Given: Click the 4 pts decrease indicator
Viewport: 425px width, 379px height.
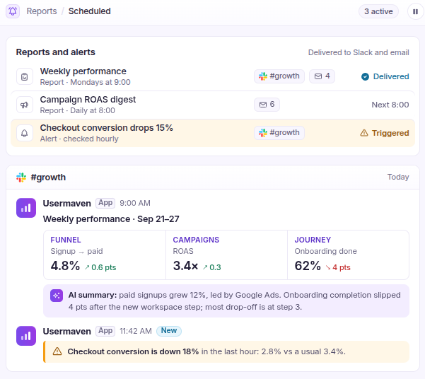Looking at the screenshot, I should [338, 267].
